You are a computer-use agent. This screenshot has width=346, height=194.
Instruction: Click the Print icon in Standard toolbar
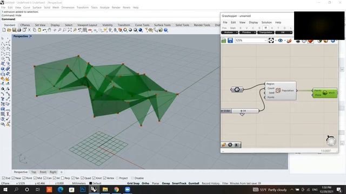pyautogui.click(x=19, y=30)
